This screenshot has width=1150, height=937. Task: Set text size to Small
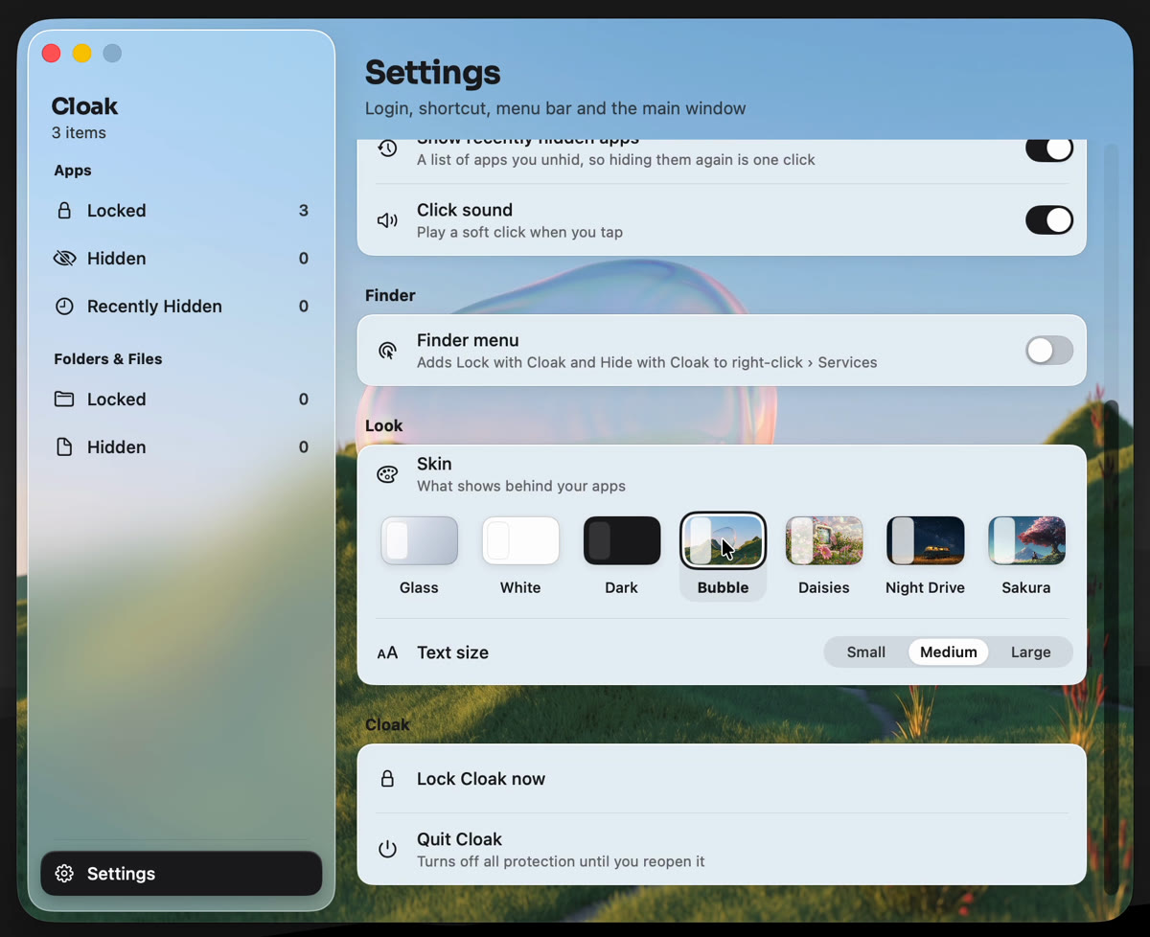coord(866,652)
